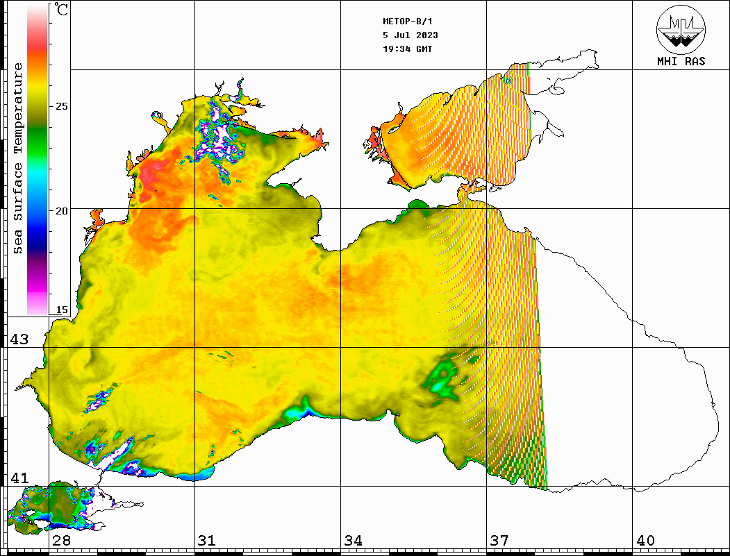Screen dimensions: 730x556
Task: Click the latitude label 41
Action: point(19,478)
